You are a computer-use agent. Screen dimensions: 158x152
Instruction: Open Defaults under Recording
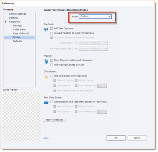click(17, 41)
